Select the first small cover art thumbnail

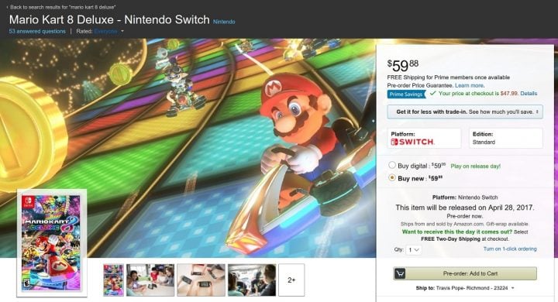click(113, 280)
